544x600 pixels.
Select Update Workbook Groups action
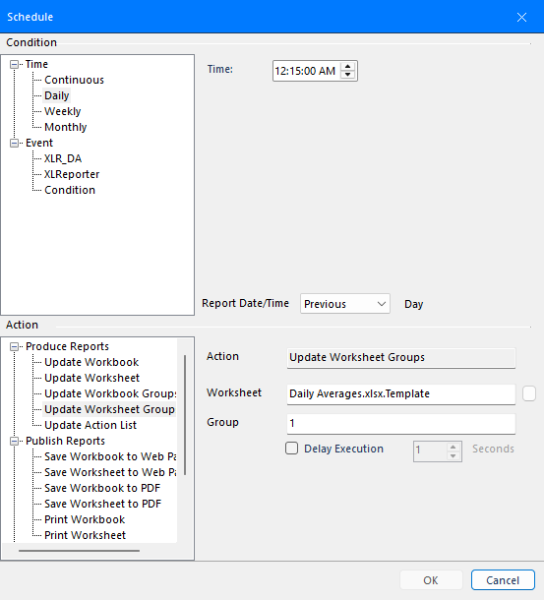tap(109, 393)
